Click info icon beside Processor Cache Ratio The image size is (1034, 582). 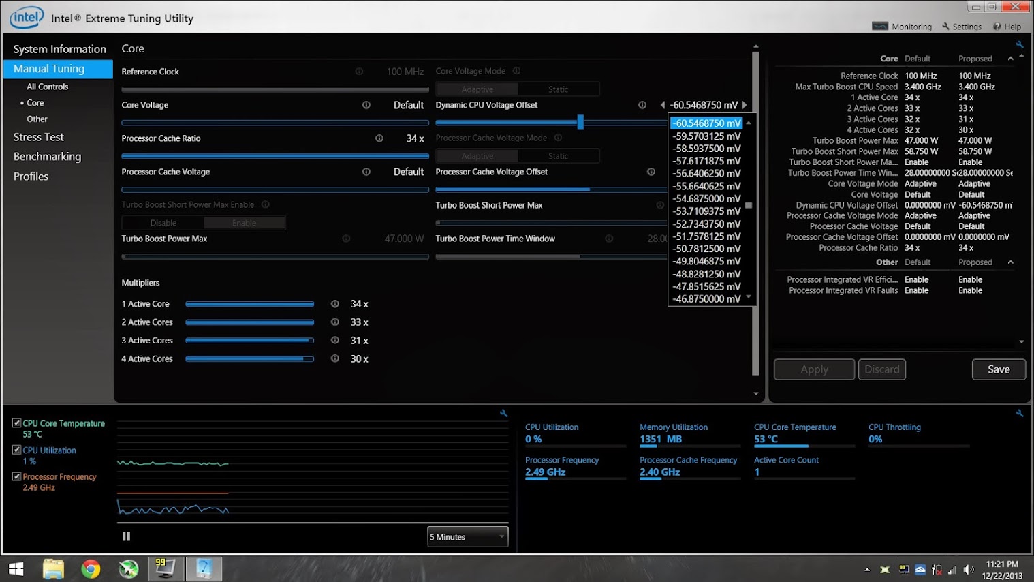(x=379, y=138)
